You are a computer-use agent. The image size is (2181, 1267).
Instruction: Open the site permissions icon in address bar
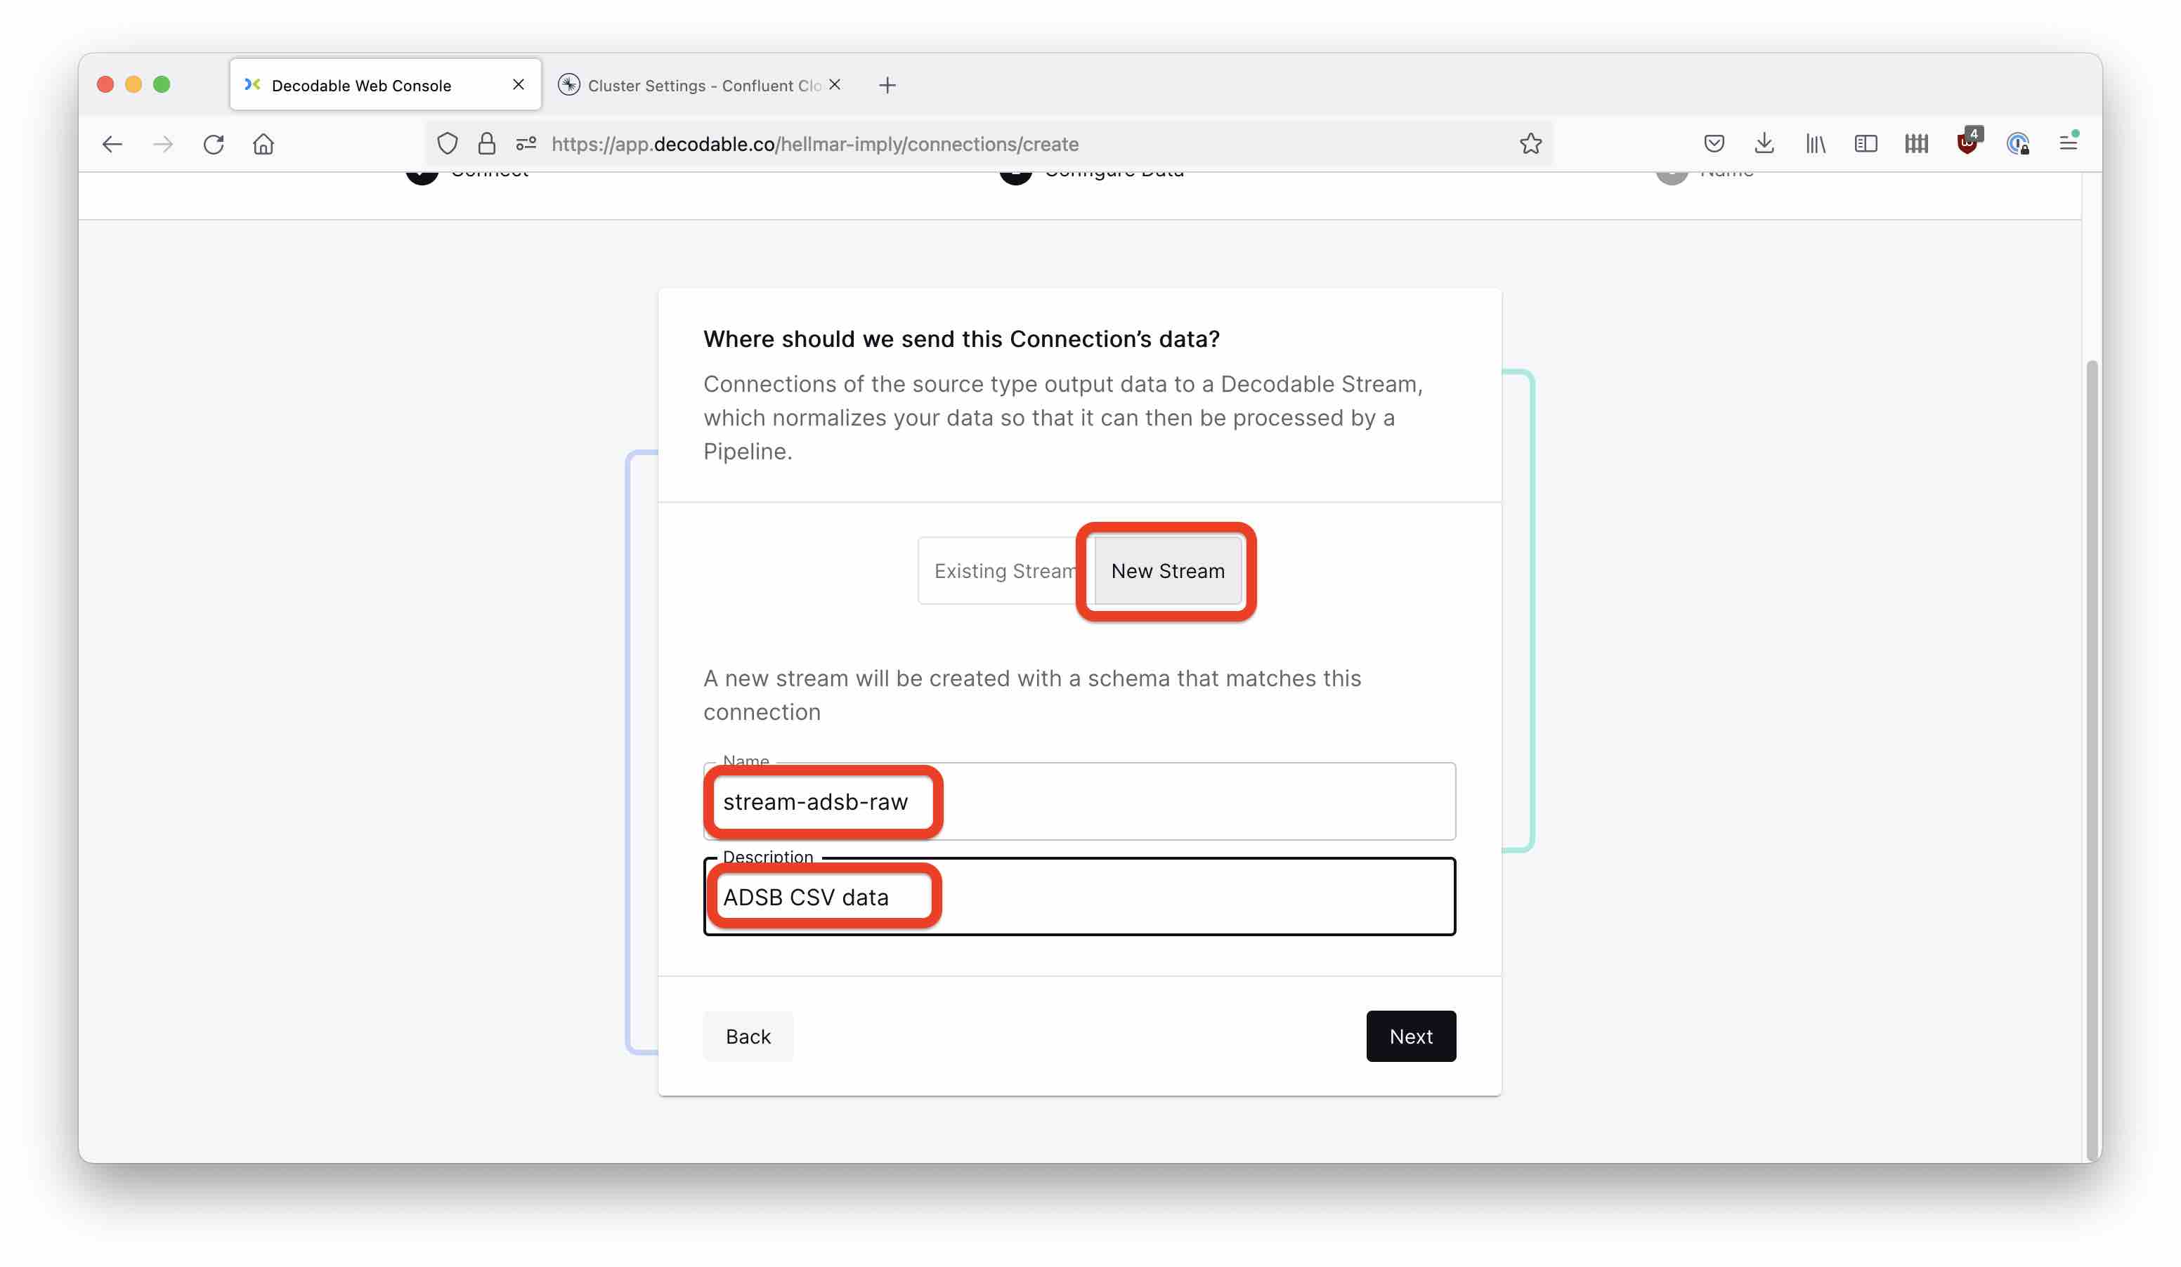pos(526,145)
